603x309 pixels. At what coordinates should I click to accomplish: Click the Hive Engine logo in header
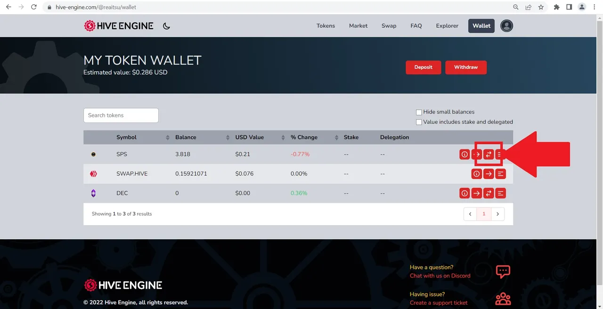pos(119,26)
